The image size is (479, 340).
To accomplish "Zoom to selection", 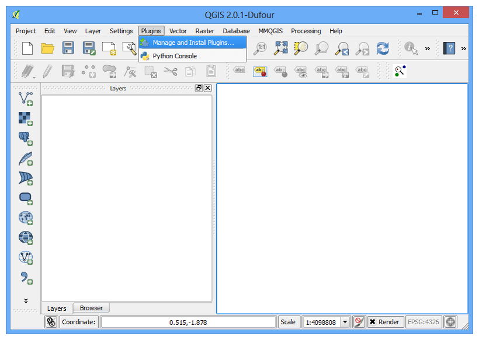I will click(x=301, y=48).
